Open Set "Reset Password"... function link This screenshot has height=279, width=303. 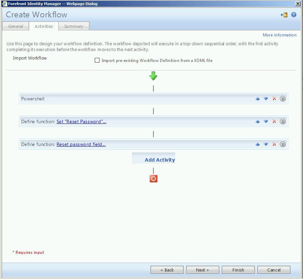(81, 121)
